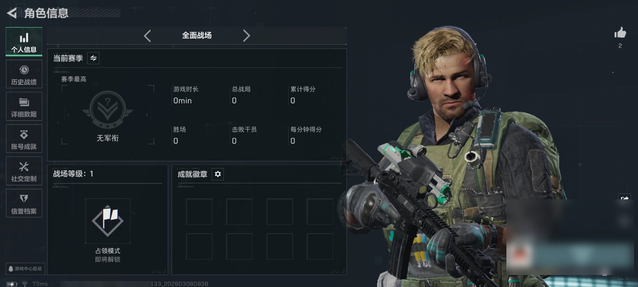
Task: Click the 游戏中心启动 button
Action: tap(25, 269)
